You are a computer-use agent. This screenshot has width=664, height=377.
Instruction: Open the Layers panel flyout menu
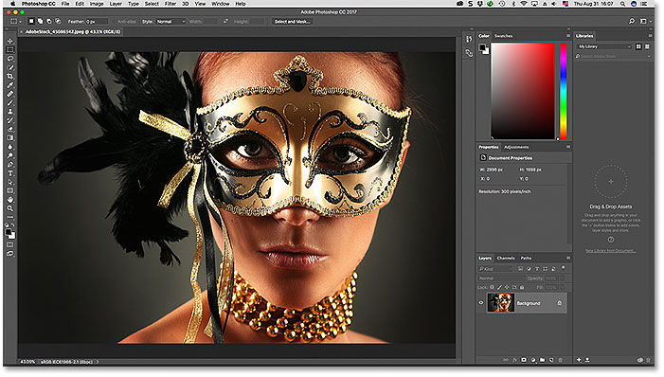coord(568,258)
